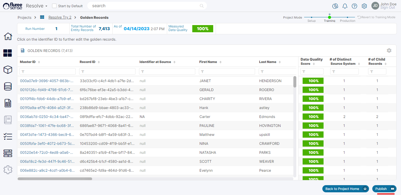Click the First Name filter field
The image size is (401, 195).
coord(227,71)
